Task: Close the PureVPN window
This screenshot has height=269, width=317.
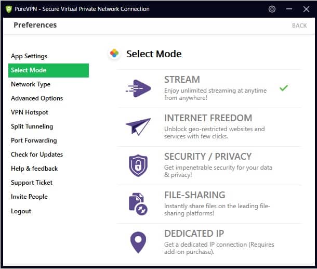Action: point(306,9)
